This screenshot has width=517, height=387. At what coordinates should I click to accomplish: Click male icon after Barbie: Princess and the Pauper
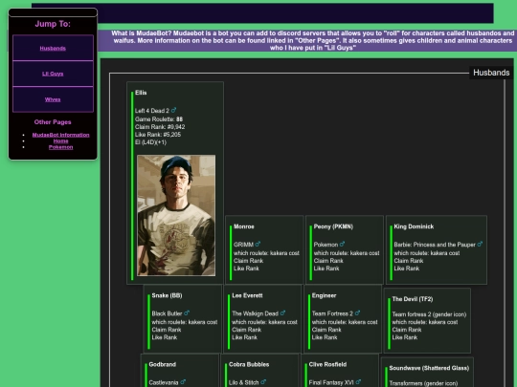(x=480, y=244)
